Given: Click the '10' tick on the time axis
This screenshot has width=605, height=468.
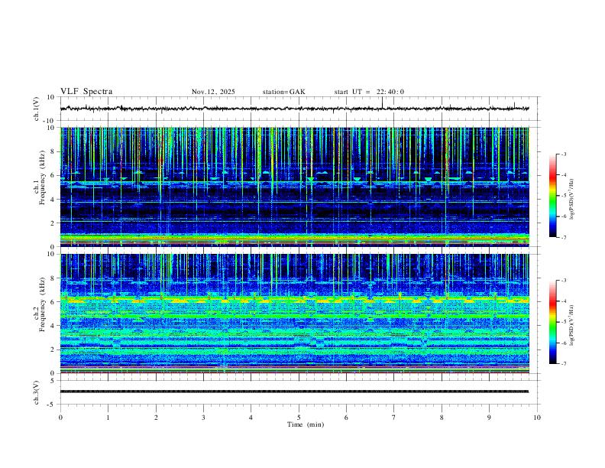Looking at the screenshot, I should [537, 418].
